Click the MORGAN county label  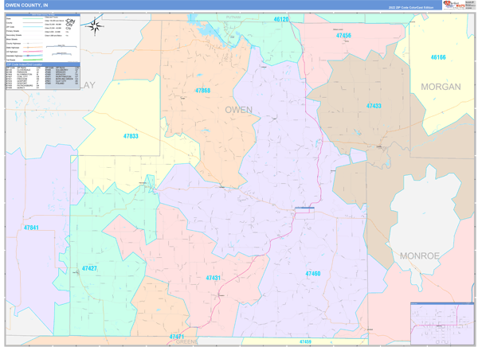click(441, 87)
